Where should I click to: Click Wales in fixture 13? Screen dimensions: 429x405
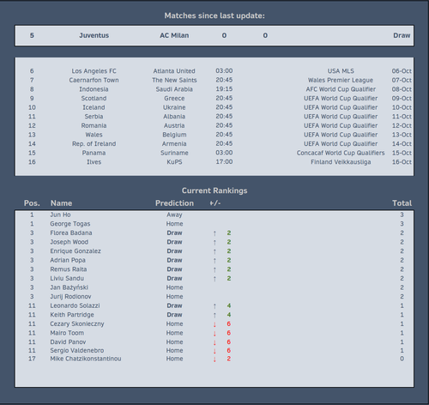[x=94, y=135]
